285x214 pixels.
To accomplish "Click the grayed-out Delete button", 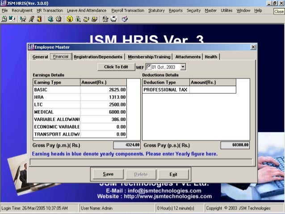I will tap(141, 174).
